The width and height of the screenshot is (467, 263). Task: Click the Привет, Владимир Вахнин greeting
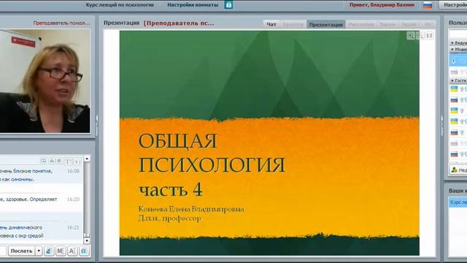pos(382,5)
